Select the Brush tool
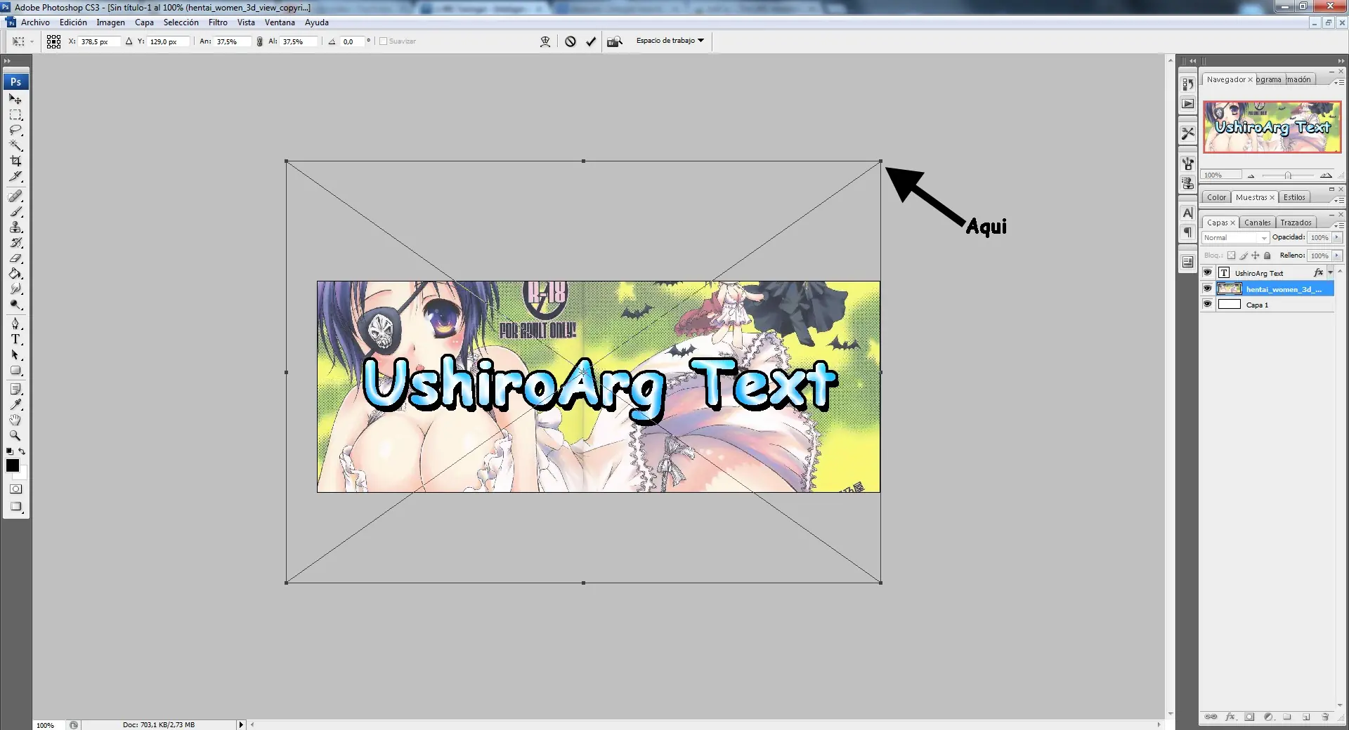The image size is (1349, 730). click(15, 211)
